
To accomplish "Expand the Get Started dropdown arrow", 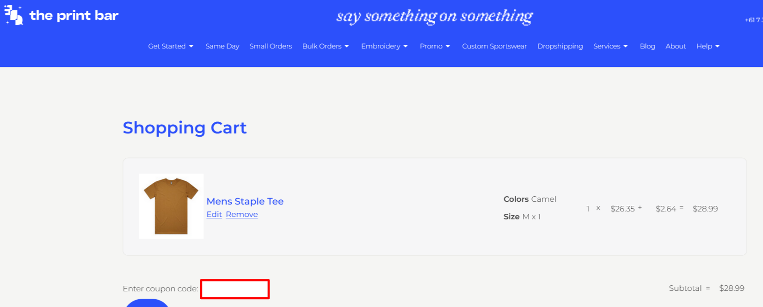I will coord(191,46).
